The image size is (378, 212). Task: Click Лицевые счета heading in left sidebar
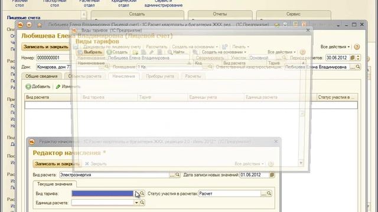24,18
